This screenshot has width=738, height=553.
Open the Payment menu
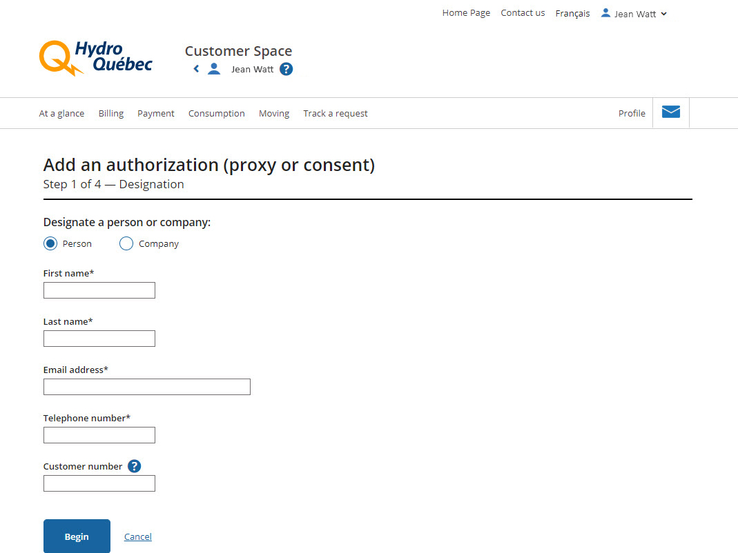(156, 113)
